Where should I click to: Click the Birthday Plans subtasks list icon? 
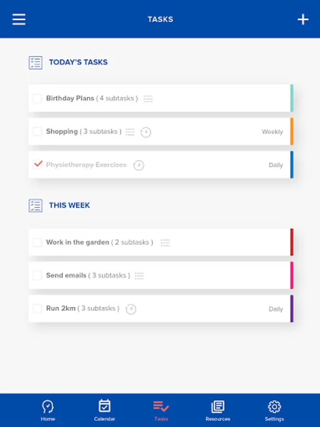tap(148, 99)
